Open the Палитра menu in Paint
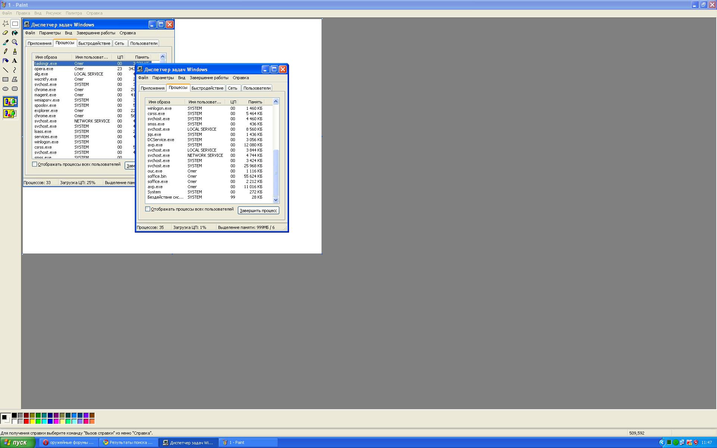This screenshot has width=717, height=448. tap(74, 13)
